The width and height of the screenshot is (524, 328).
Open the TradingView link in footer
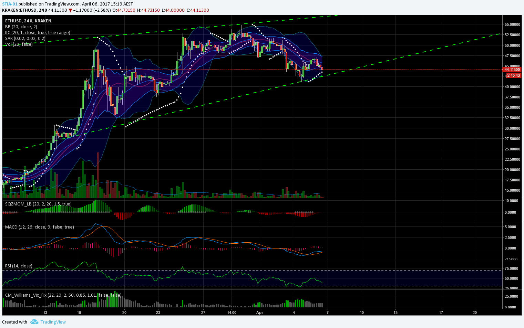(53, 322)
